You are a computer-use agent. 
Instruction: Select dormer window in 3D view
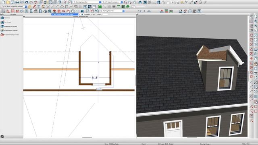point(226,79)
